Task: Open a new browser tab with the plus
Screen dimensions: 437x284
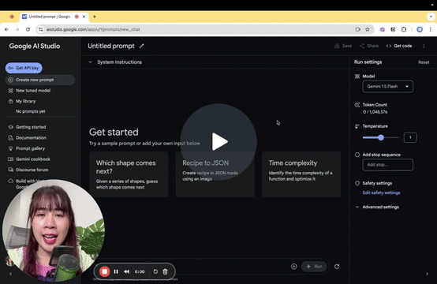Action: point(95,17)
